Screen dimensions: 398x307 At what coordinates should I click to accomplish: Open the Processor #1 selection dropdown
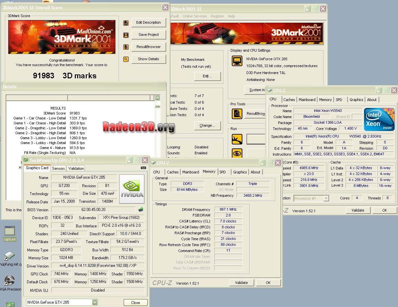tap(326, 198)
